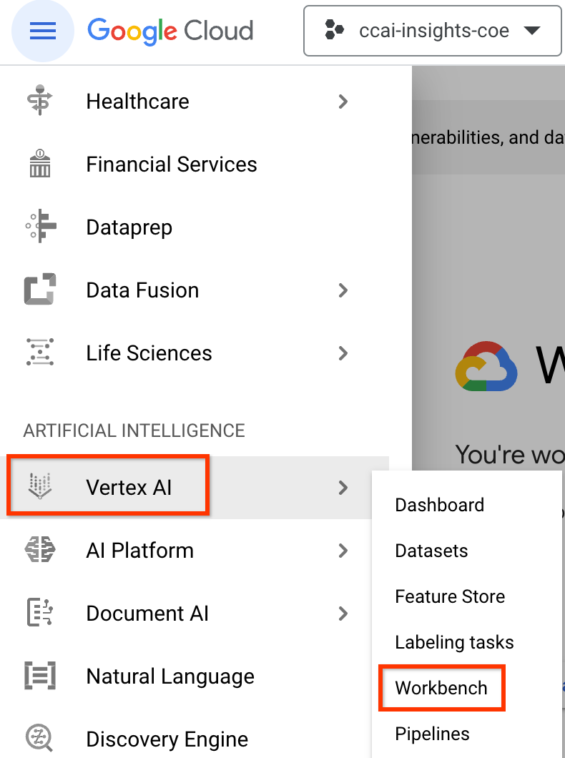The height and width of the screenshot is (758, 565).
Task: Click the Data Fusion icon
Action: point(40,289)
